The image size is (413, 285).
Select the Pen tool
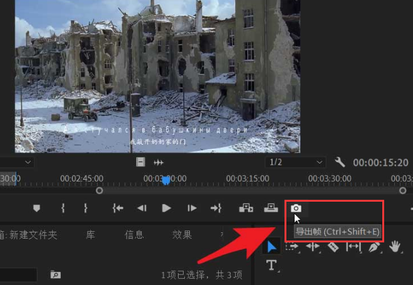tap(374, 247)
